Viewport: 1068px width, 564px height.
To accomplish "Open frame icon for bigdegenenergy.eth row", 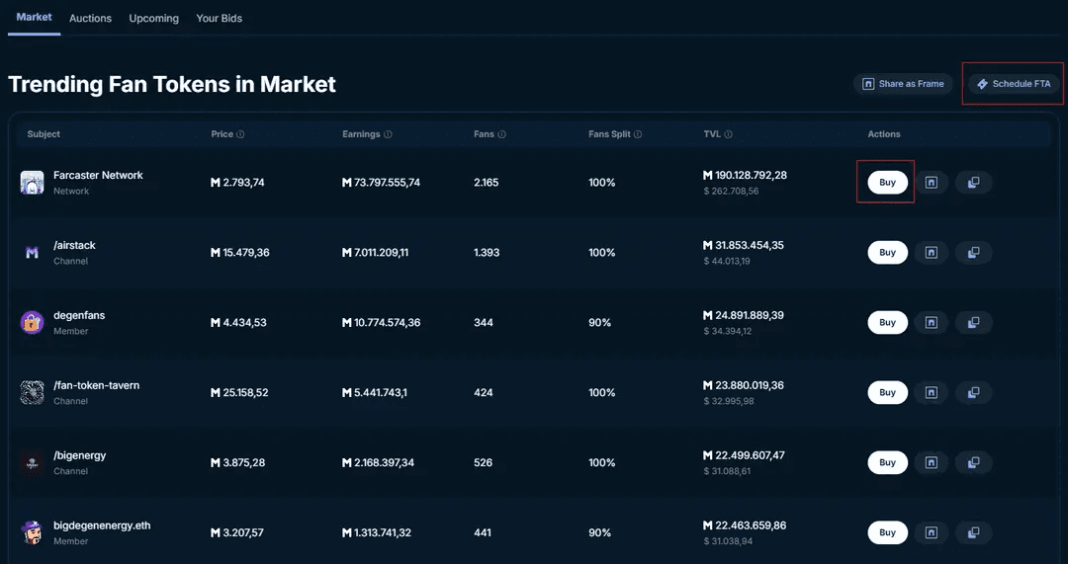I will pyautogui.click(x=932, y=532).
